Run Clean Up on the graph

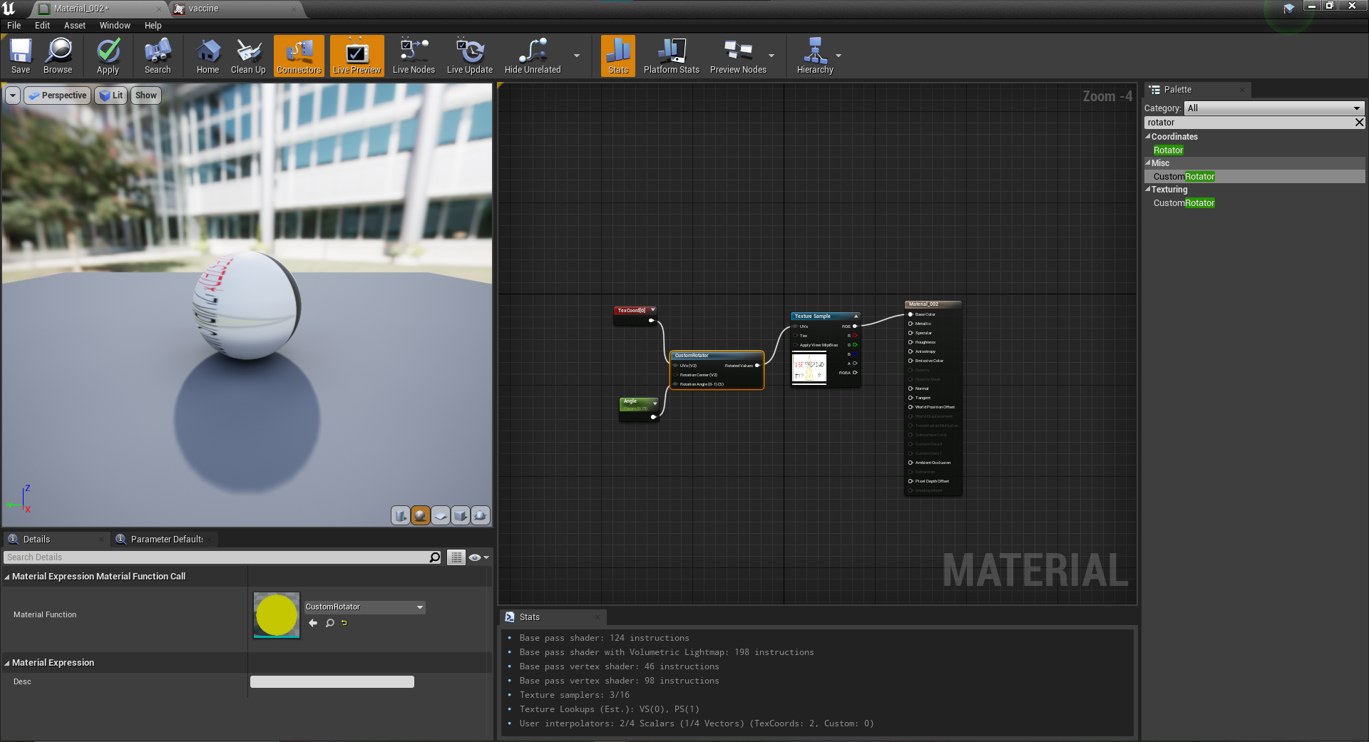coord(248,56)
